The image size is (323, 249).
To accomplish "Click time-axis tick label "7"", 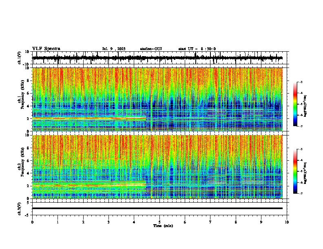I will (210, 222).
